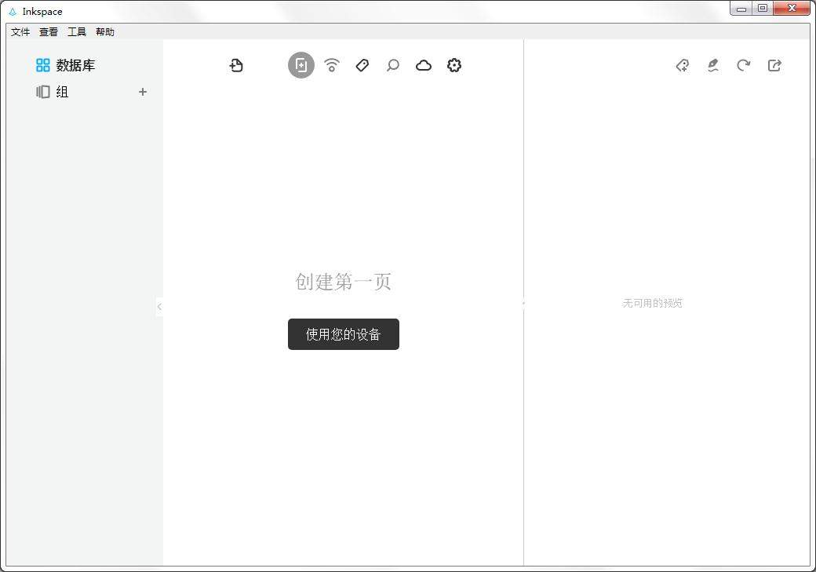Screen dimensions: 816x572
Task: Click the 使用您的设备 button
Action: click(343, 333)
